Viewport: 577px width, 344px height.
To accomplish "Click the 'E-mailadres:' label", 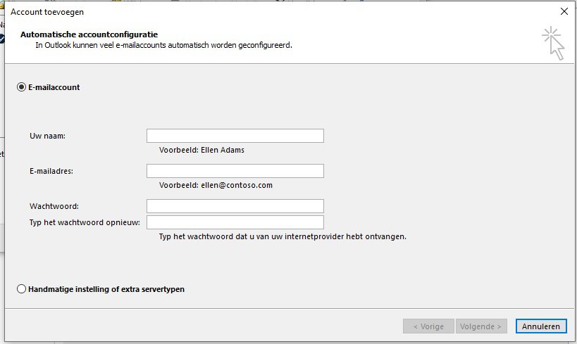I will 52,171.
